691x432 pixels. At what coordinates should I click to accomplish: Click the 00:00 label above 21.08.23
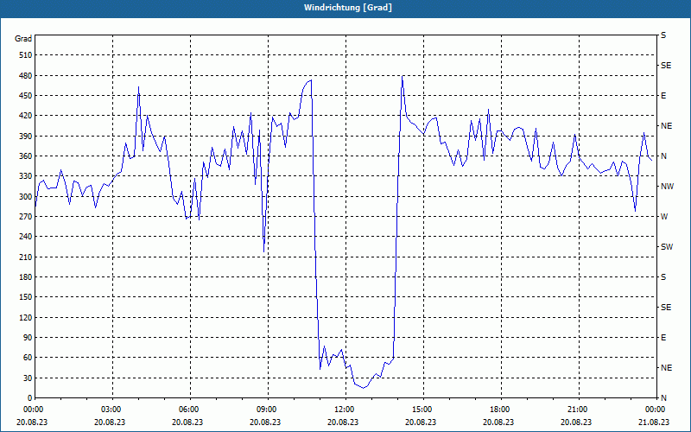point(654,410)
